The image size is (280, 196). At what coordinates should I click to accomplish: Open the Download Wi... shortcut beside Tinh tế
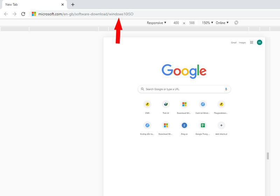[x=184, y=107]
